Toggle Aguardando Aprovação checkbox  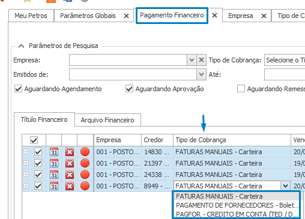pyautogui.click(x=129, y=89)
